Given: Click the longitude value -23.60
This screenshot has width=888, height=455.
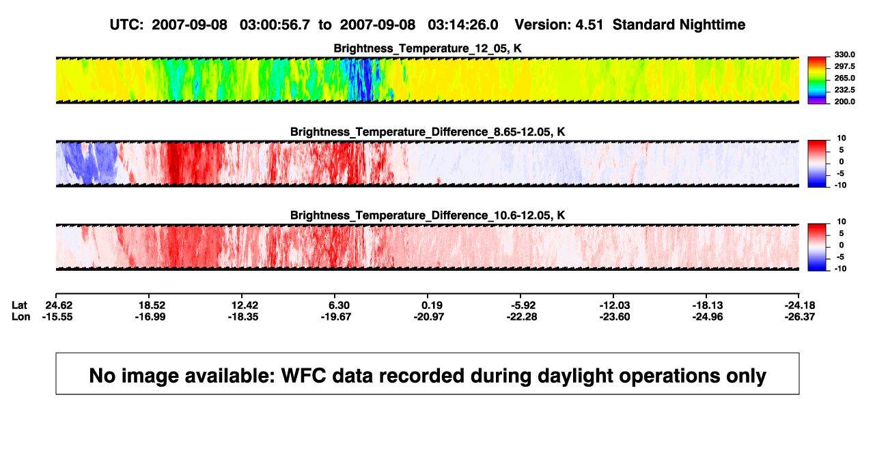Looking at the screenshot, I should coord(615,317).
